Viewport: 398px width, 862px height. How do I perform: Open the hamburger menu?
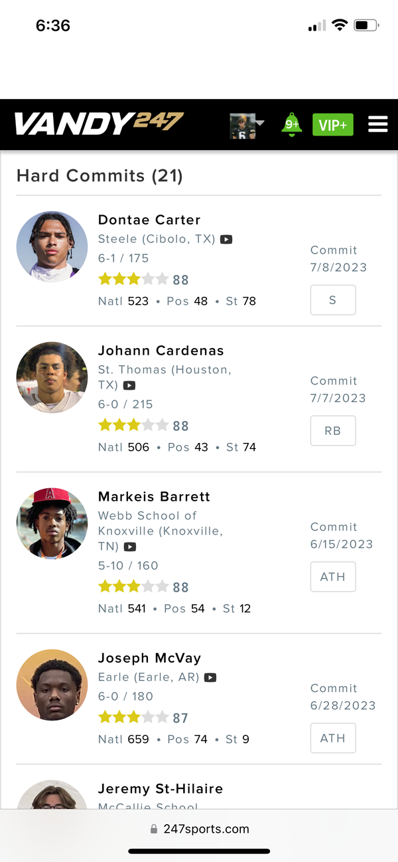[x=377, y=124]
